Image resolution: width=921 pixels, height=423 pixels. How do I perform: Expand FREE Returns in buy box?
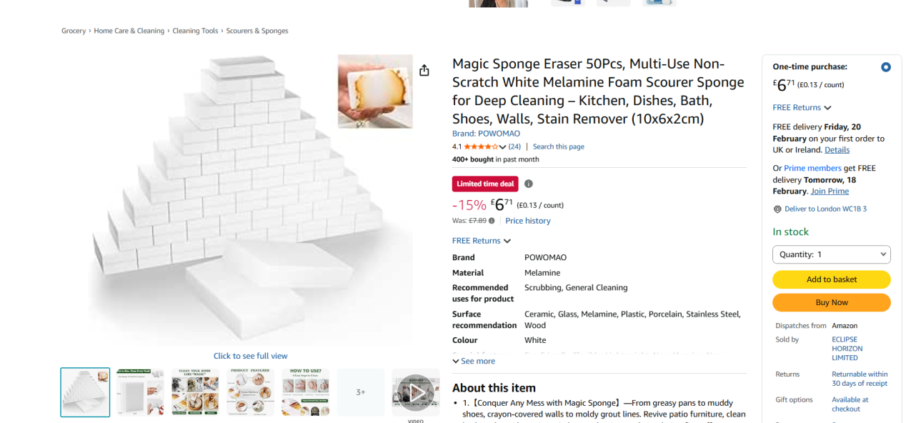(802, 108)
